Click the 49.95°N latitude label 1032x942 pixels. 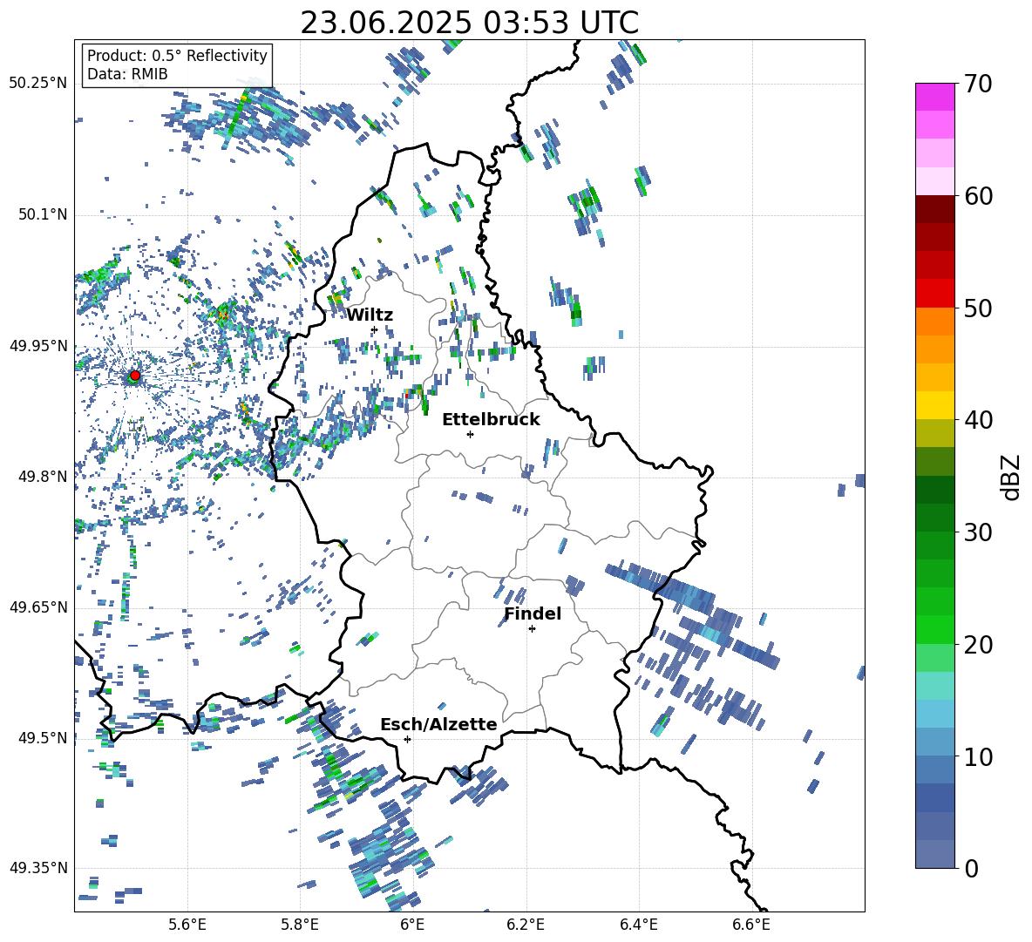(38, 346)
